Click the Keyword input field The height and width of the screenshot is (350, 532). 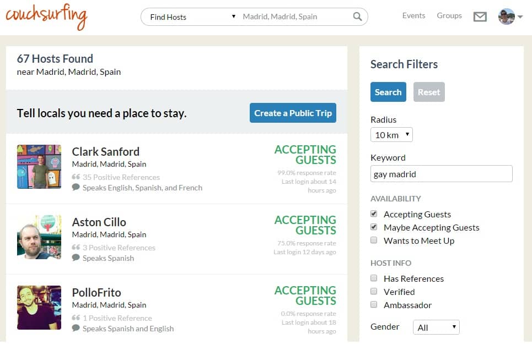pyautogui.click(x=441, y=174)
